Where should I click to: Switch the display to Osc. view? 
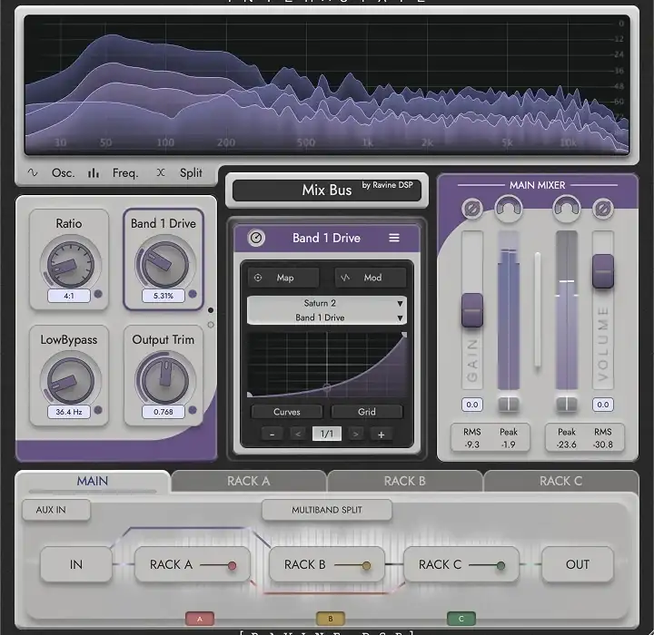point(63,173)
